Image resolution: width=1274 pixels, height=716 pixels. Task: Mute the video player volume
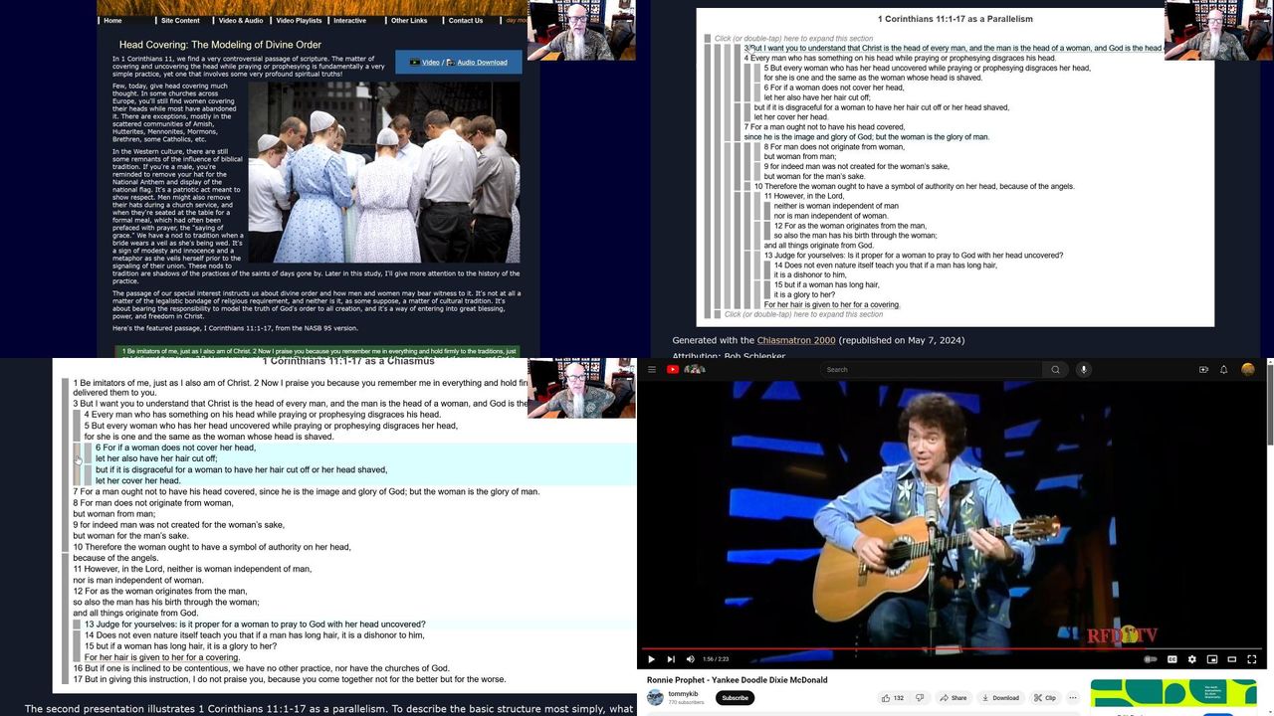coord(691,659)
